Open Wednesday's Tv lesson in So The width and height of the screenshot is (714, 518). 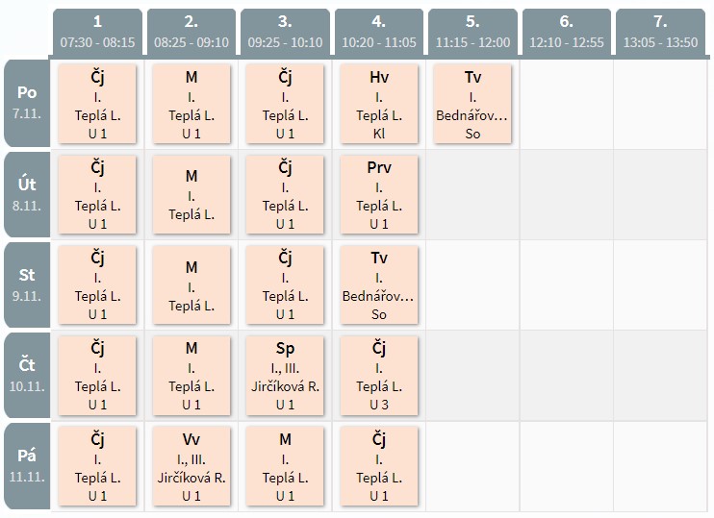point(379,285)
